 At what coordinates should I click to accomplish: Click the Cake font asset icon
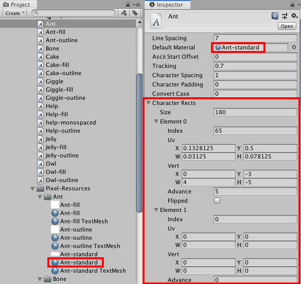(40, 57)
